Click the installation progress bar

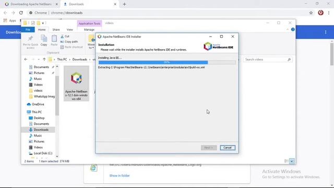(167, 62)
